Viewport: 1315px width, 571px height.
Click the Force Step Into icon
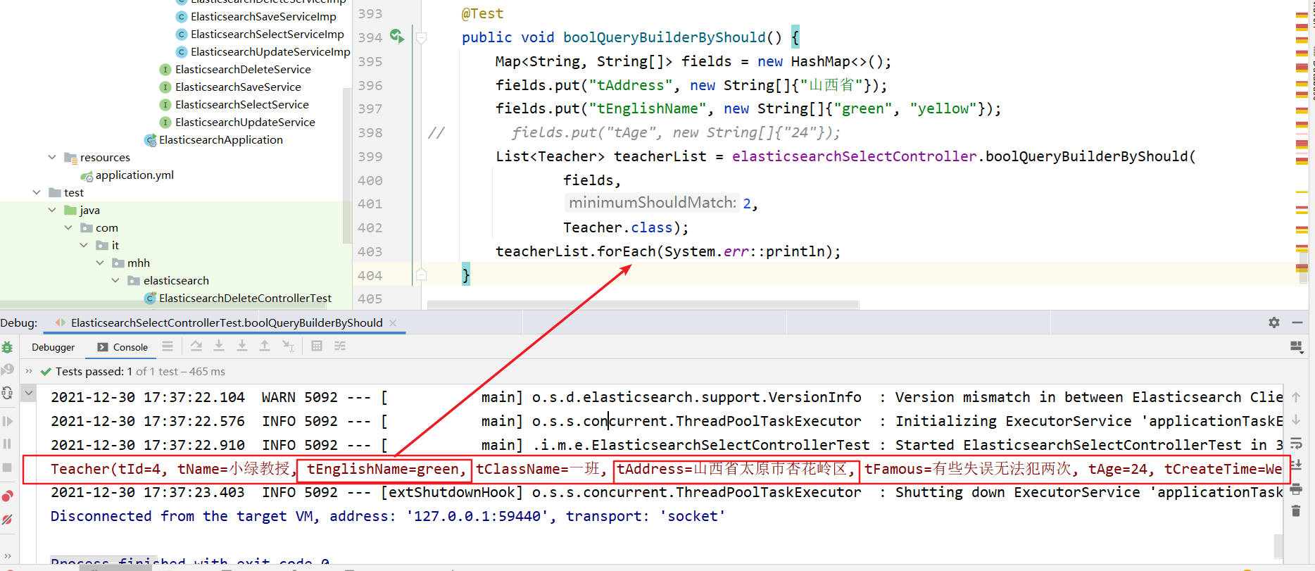pyautogui.click(x=242, y=346)
